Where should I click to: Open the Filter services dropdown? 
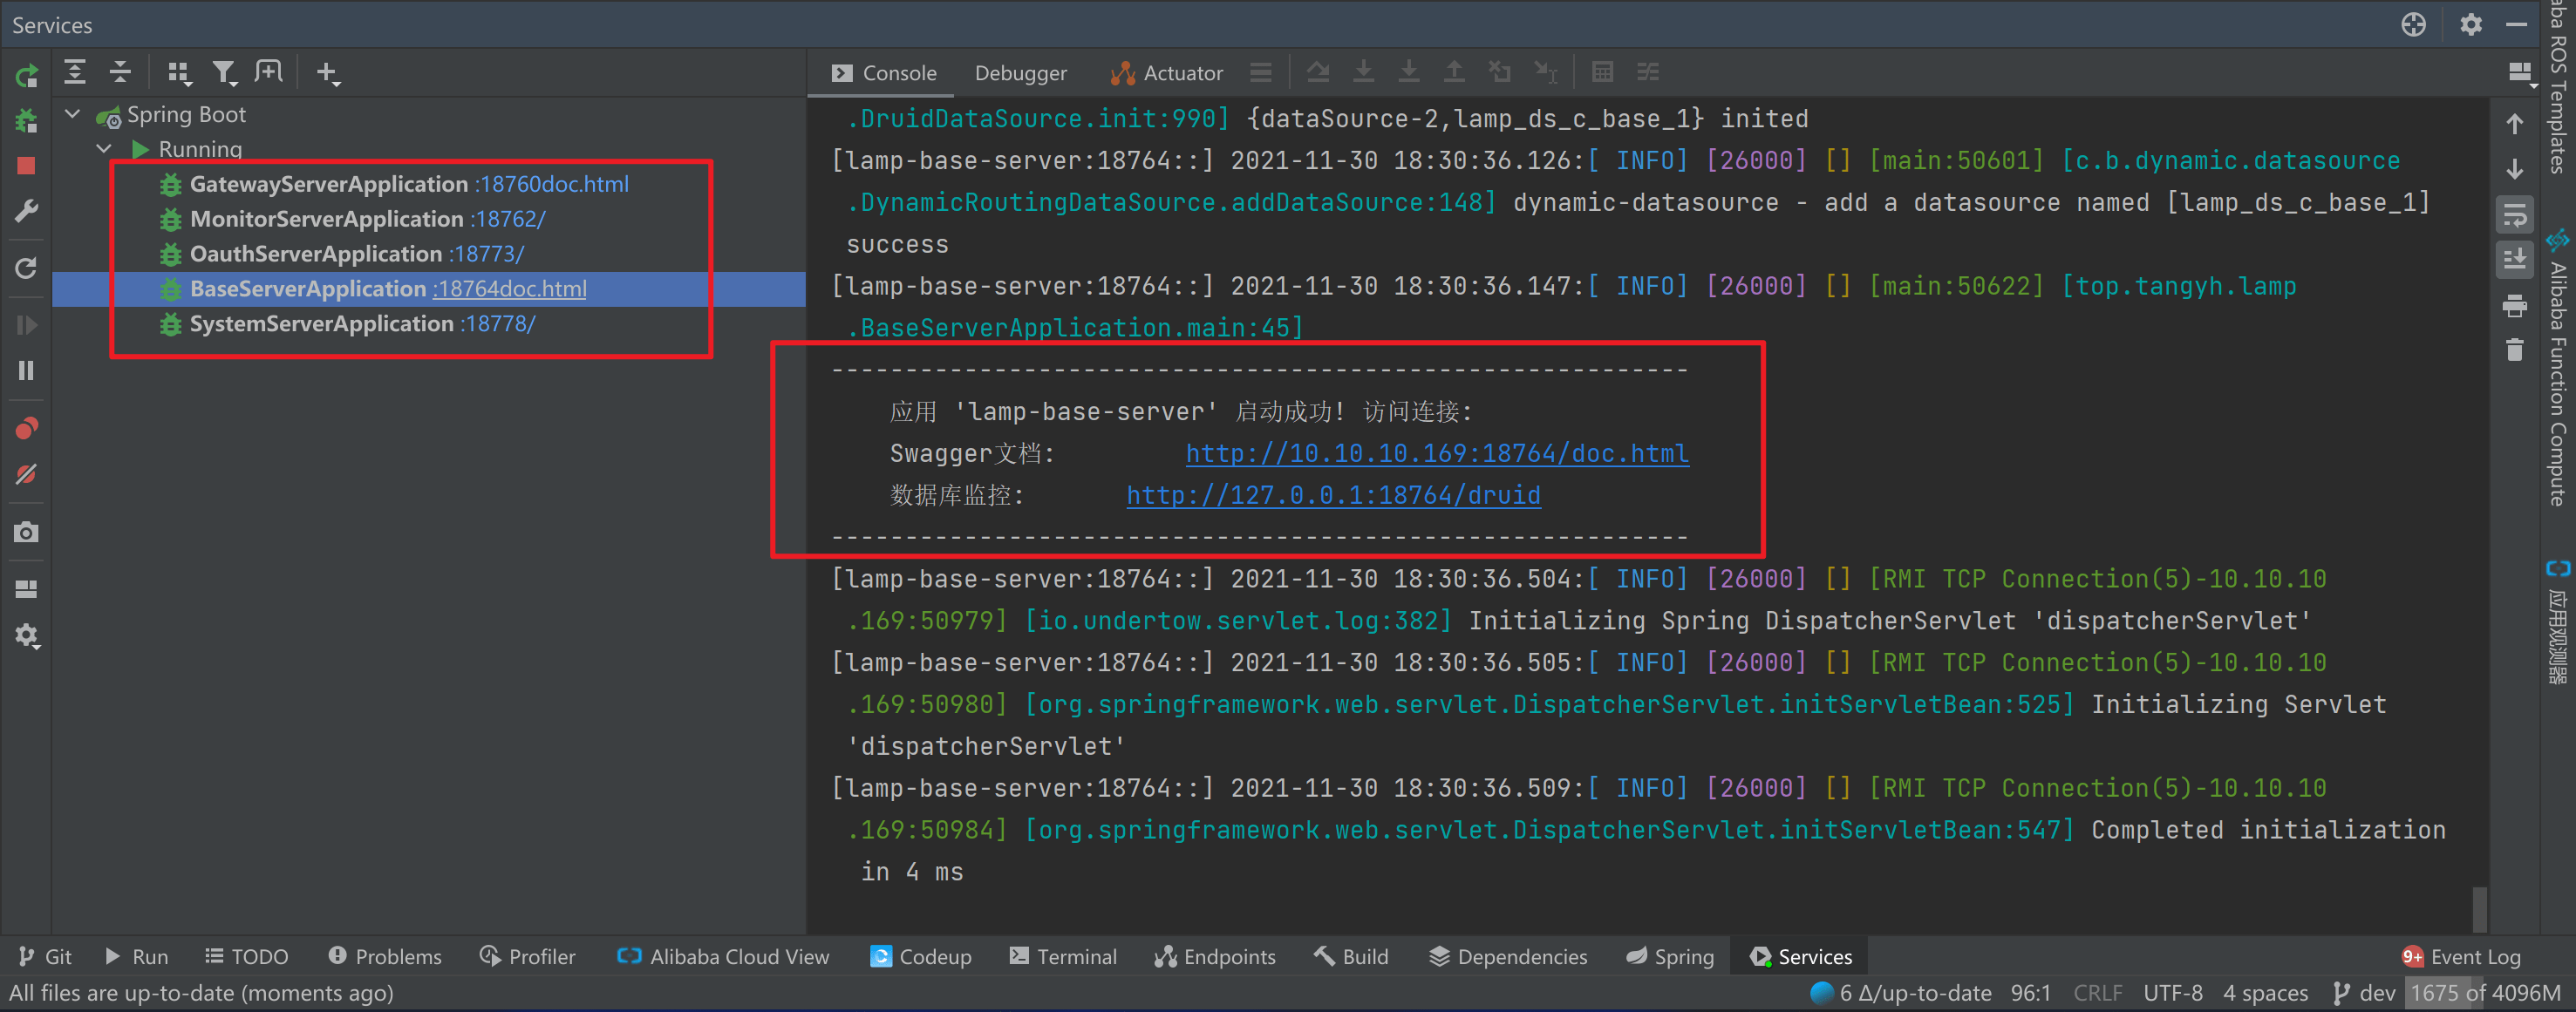pyautogui.click(x=224, y=72)
